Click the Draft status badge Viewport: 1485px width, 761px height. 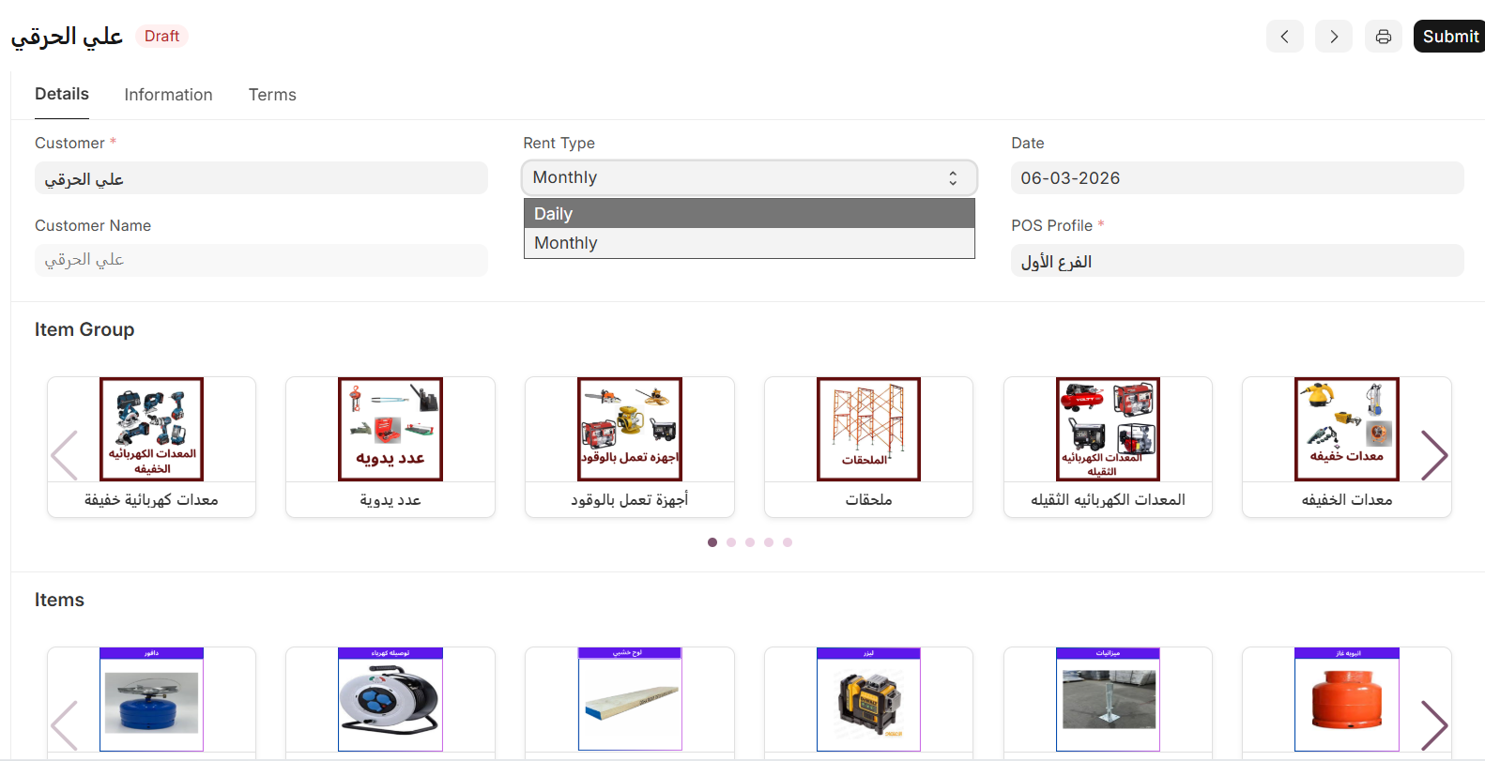click(x=161, y=36)
